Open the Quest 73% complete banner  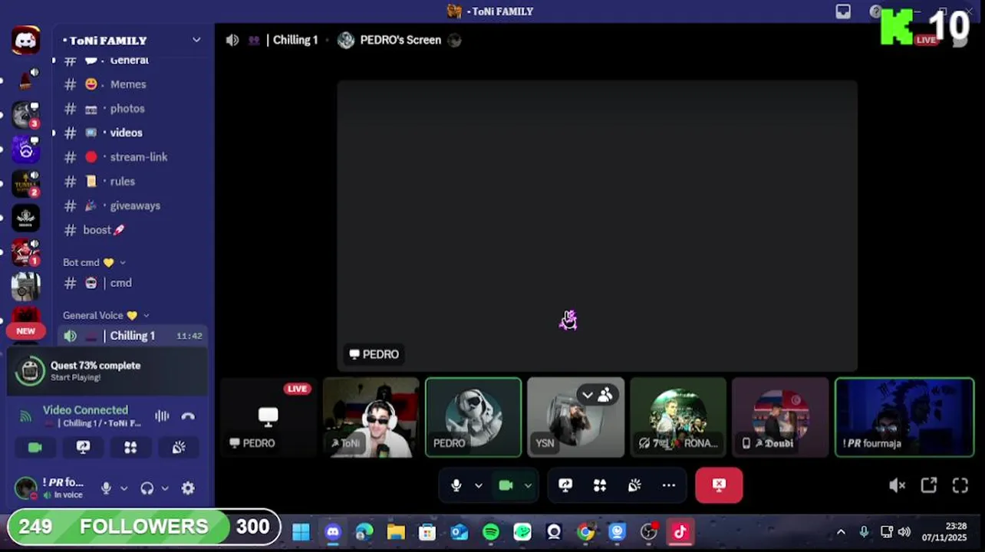[107, 371]
